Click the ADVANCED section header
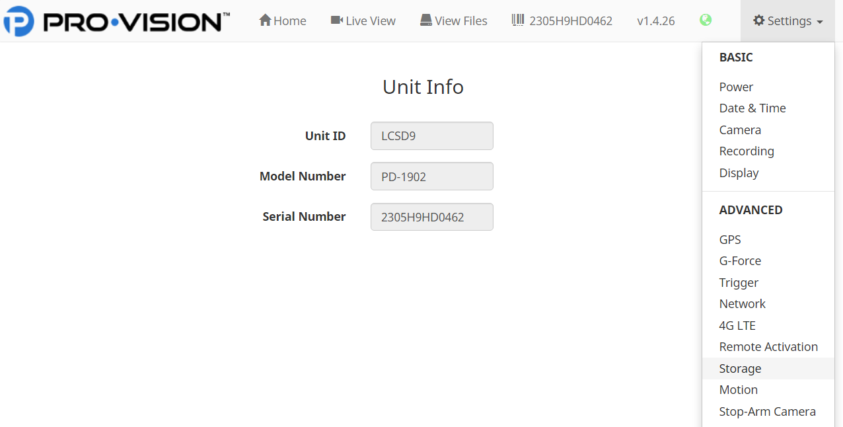This screenshot has height=427, width=843. coord(751,210)
